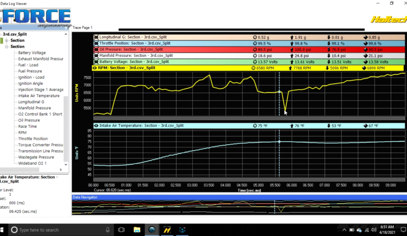The height and width of the screenshot is (236, 407).
Task: Select Wastegate Pressure channel
Action: pyautogui.click(x=36, y=157)
